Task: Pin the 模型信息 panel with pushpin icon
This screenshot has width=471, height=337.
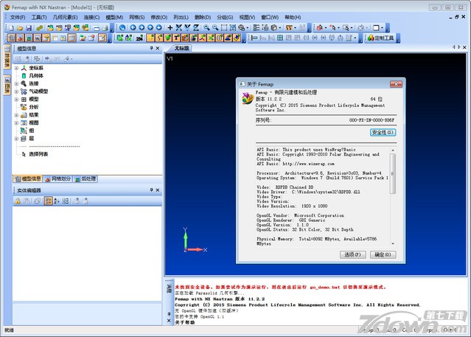Action: point(152,48)
